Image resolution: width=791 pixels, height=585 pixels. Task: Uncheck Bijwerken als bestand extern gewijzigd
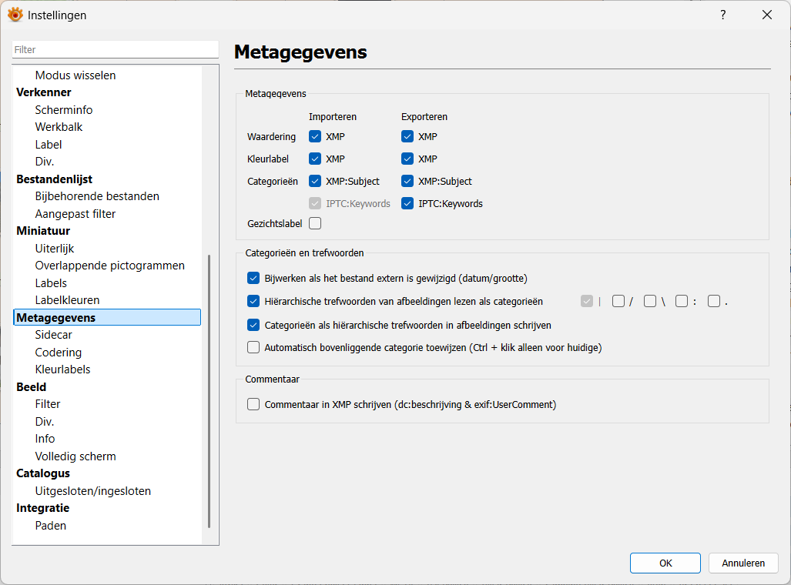click(x=253, y=278)
